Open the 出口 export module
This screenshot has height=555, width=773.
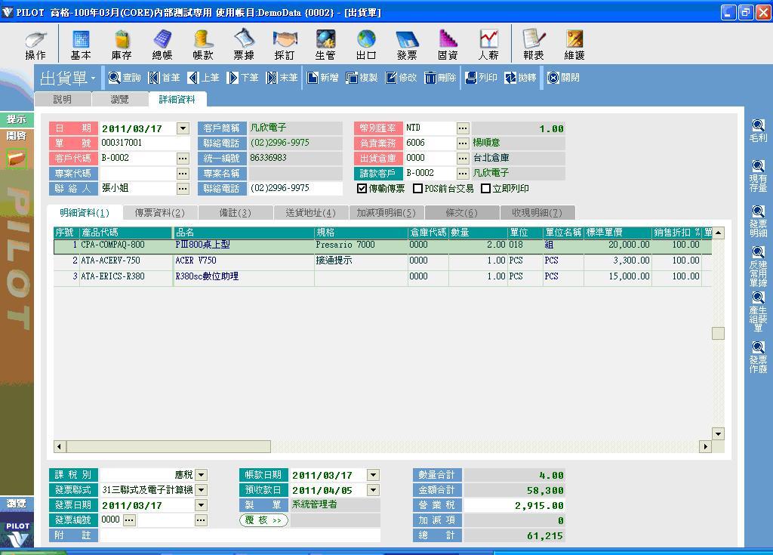(366, 45)
